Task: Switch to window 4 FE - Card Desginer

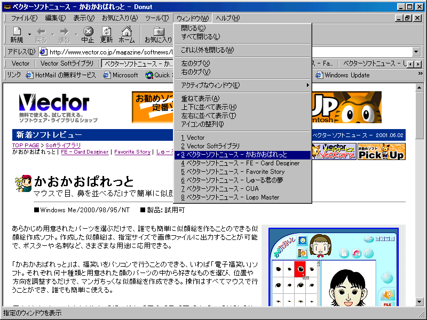Action: 243,163
